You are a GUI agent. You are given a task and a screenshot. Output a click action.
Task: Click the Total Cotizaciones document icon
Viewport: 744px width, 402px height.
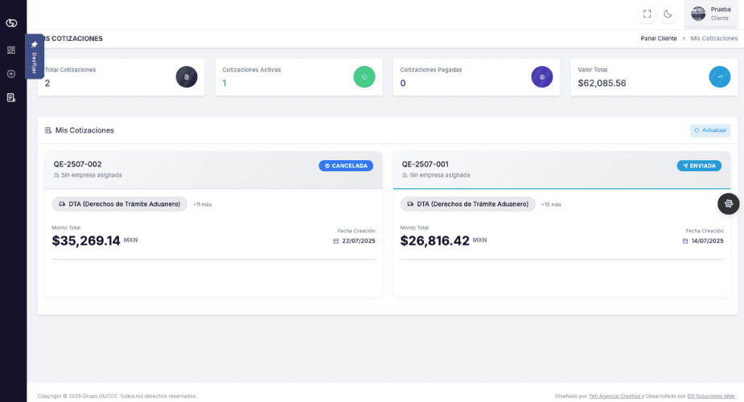(x=187, y=77)
